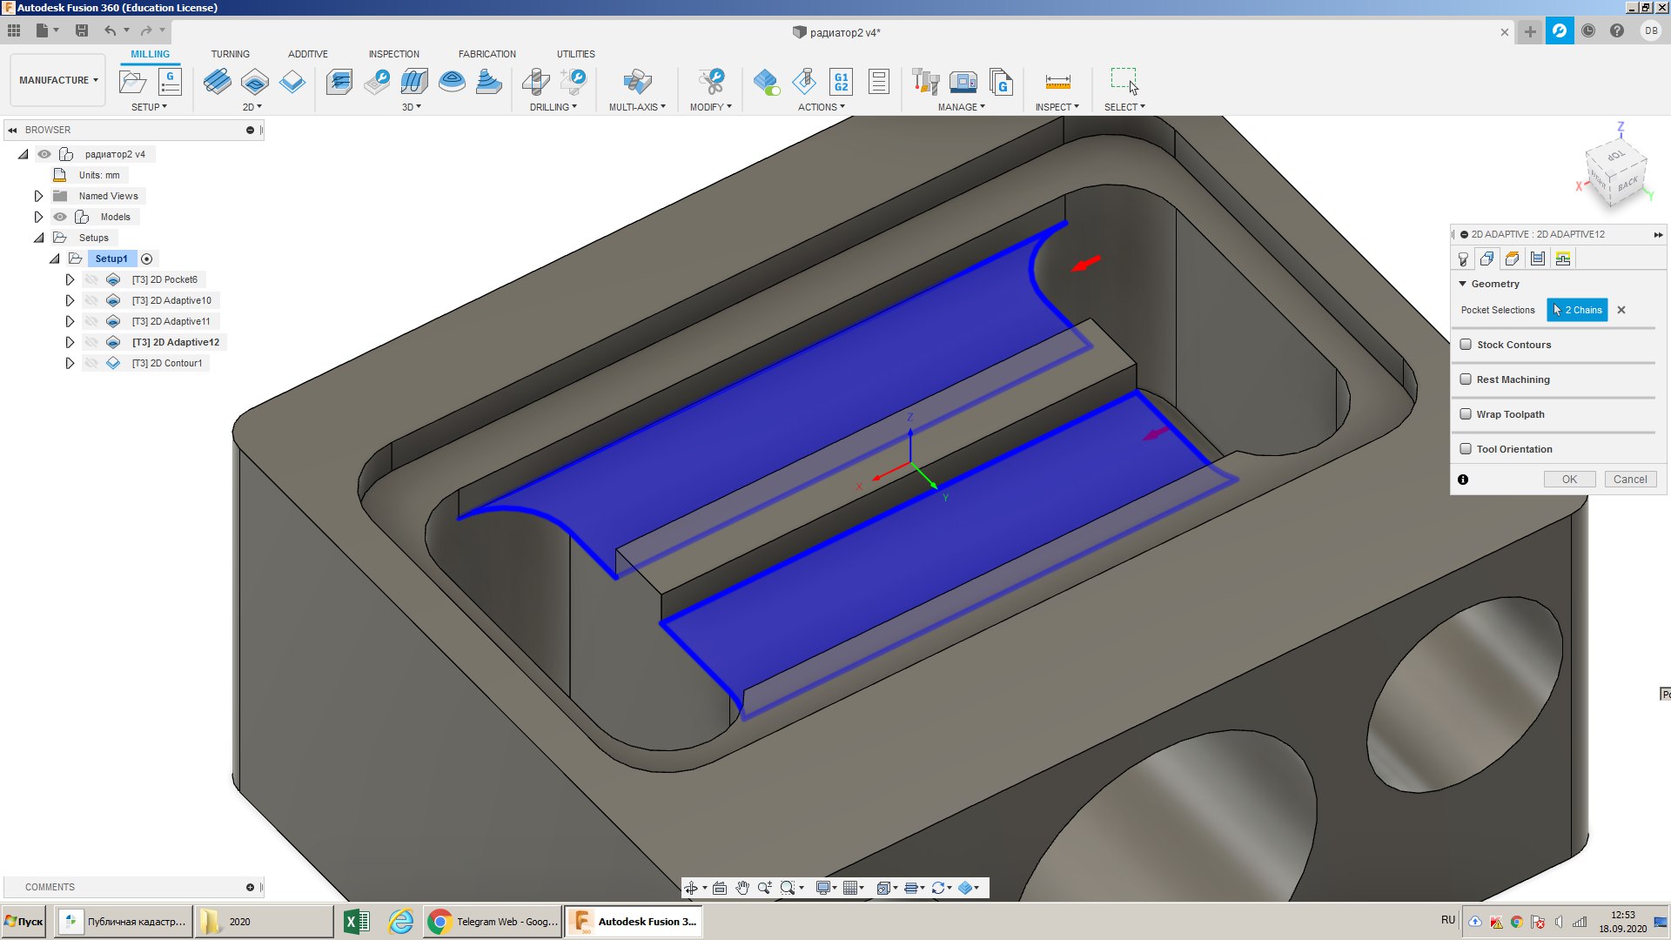Screen dimensions: 1671x940
Task: Expand the Named Views tree node
Action: click(x=38, y=196)
